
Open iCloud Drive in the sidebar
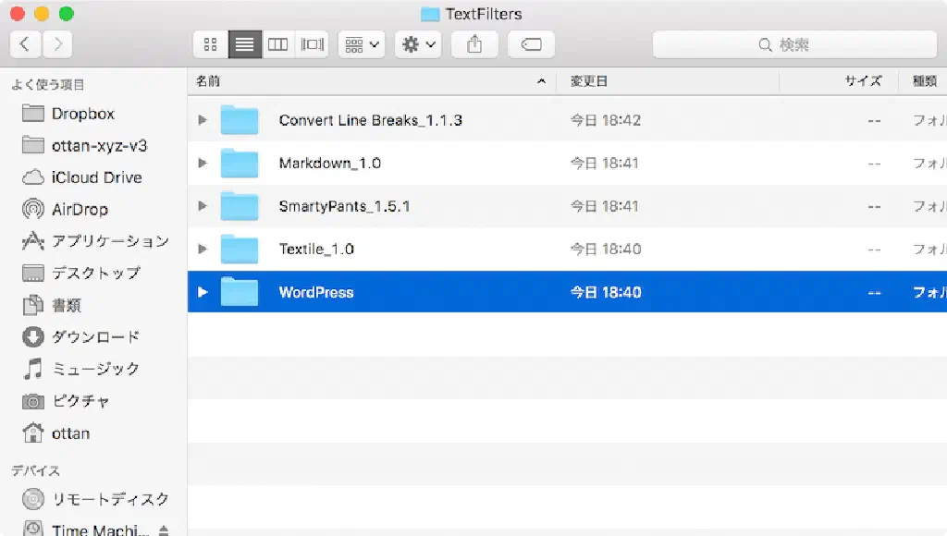pyautogui.click(x=96, y=177)
